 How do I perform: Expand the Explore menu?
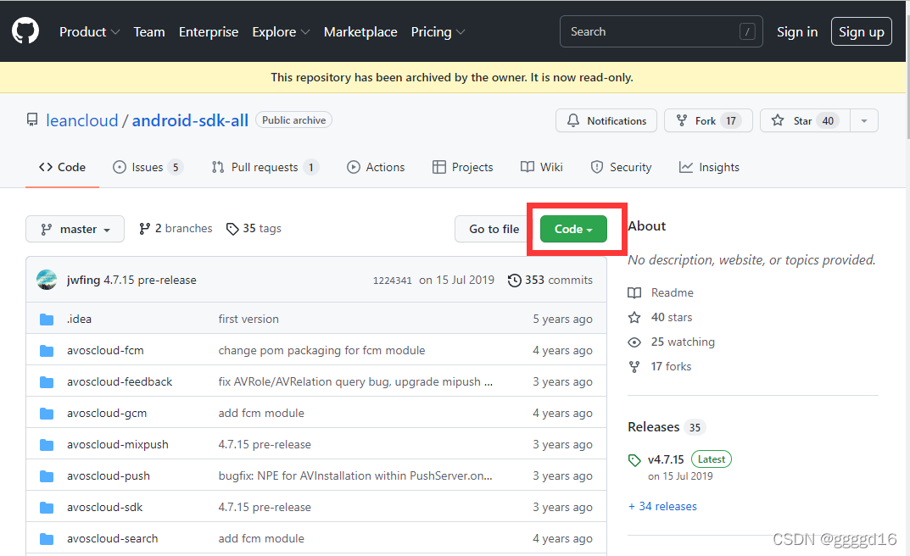(x=281, y=32)
